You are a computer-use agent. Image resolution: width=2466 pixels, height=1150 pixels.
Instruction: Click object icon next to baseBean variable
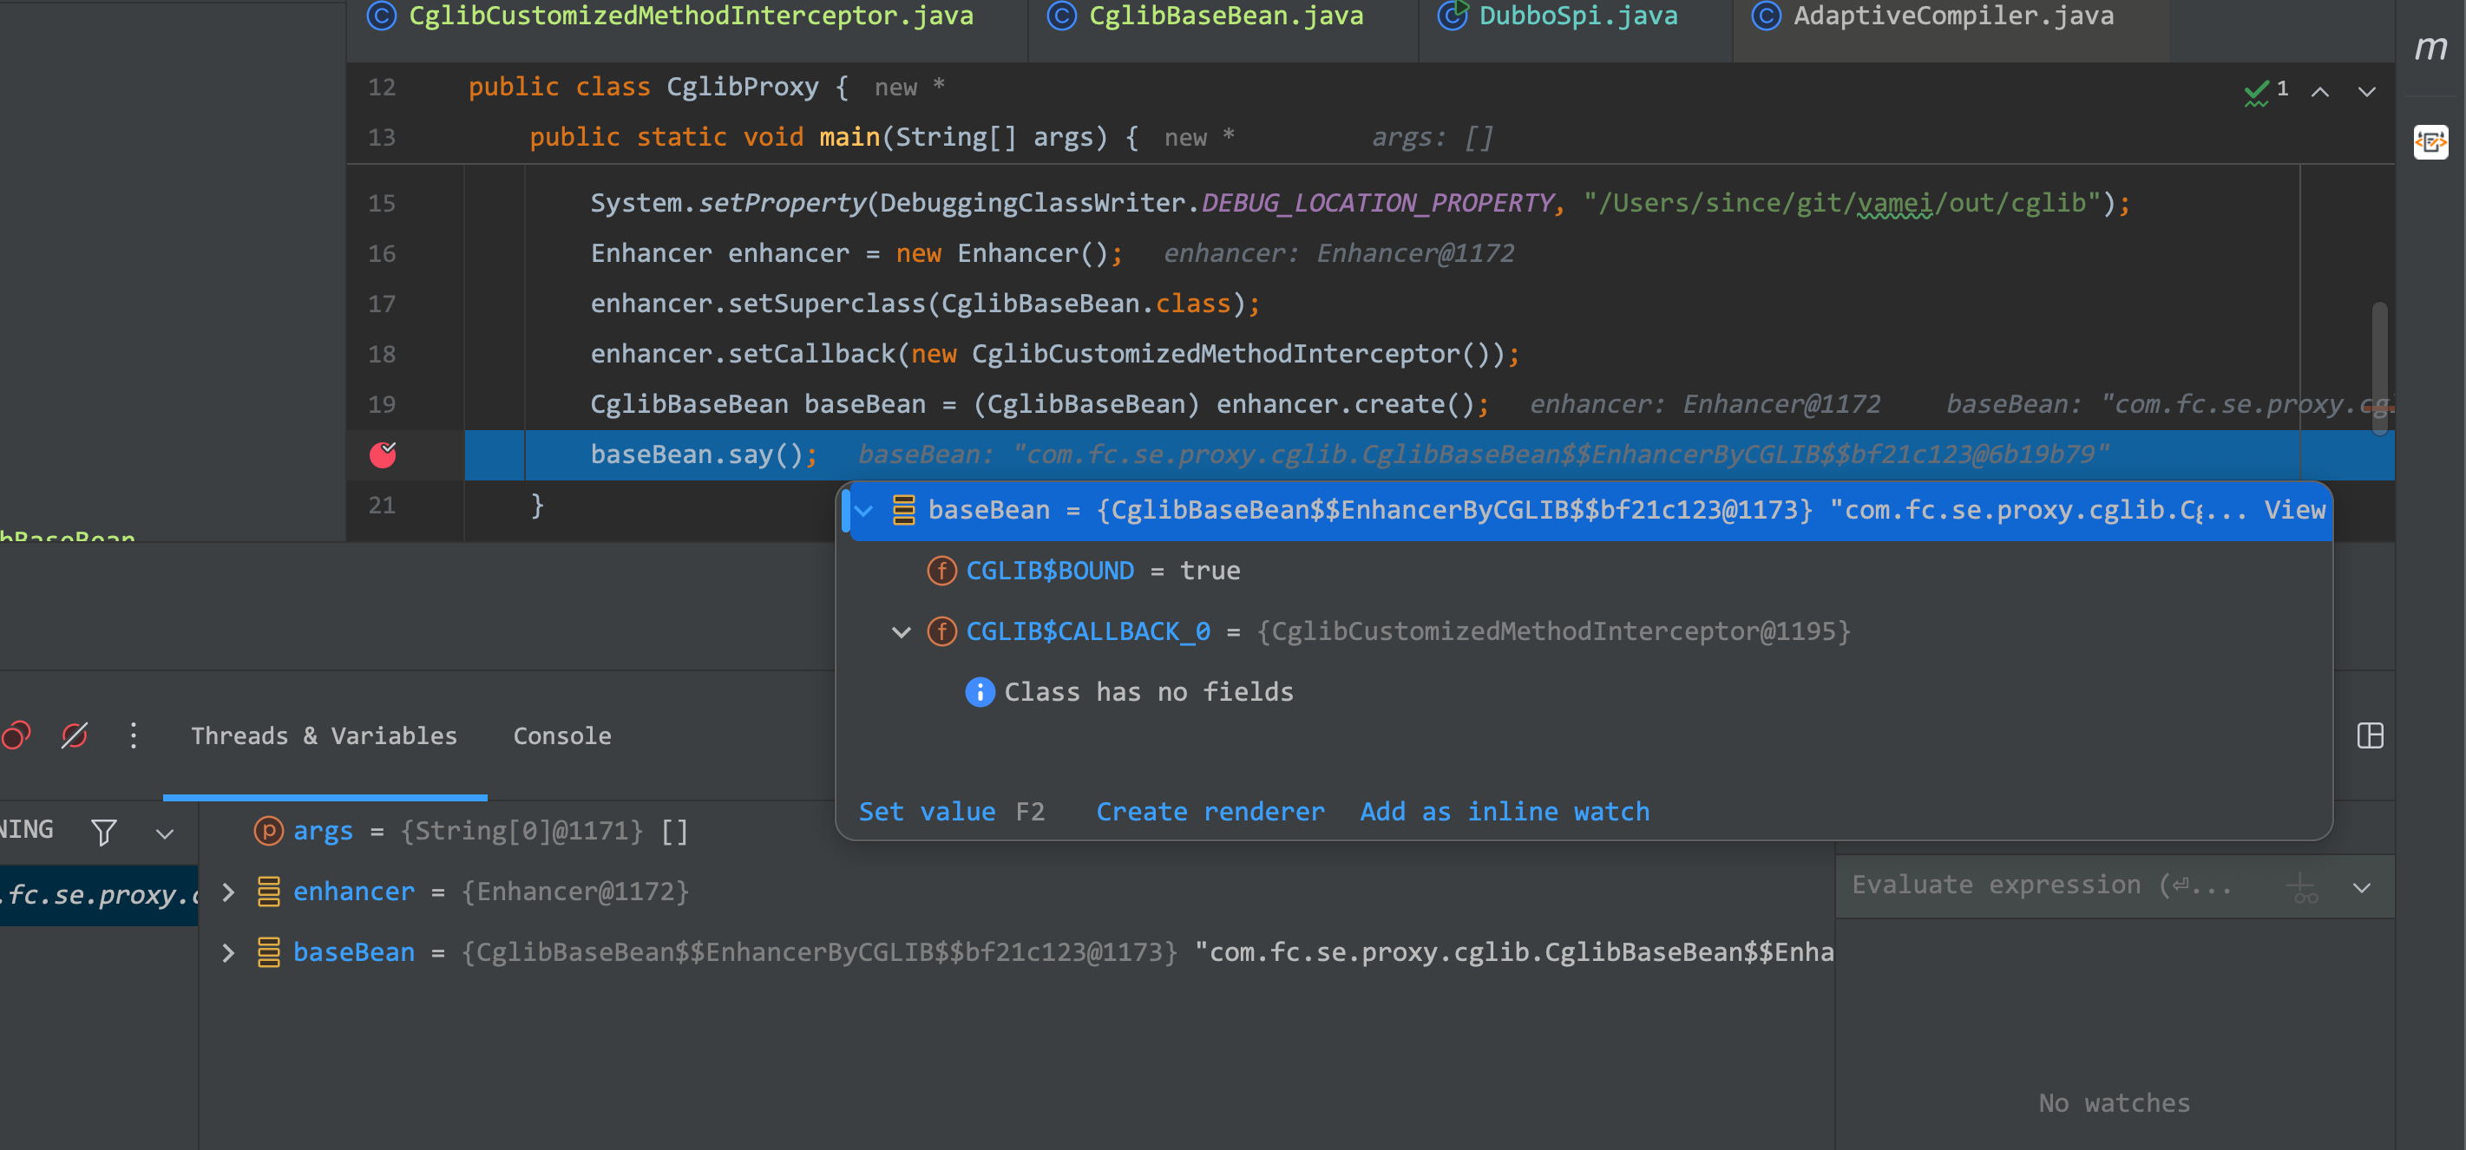[x=268, y=952]
